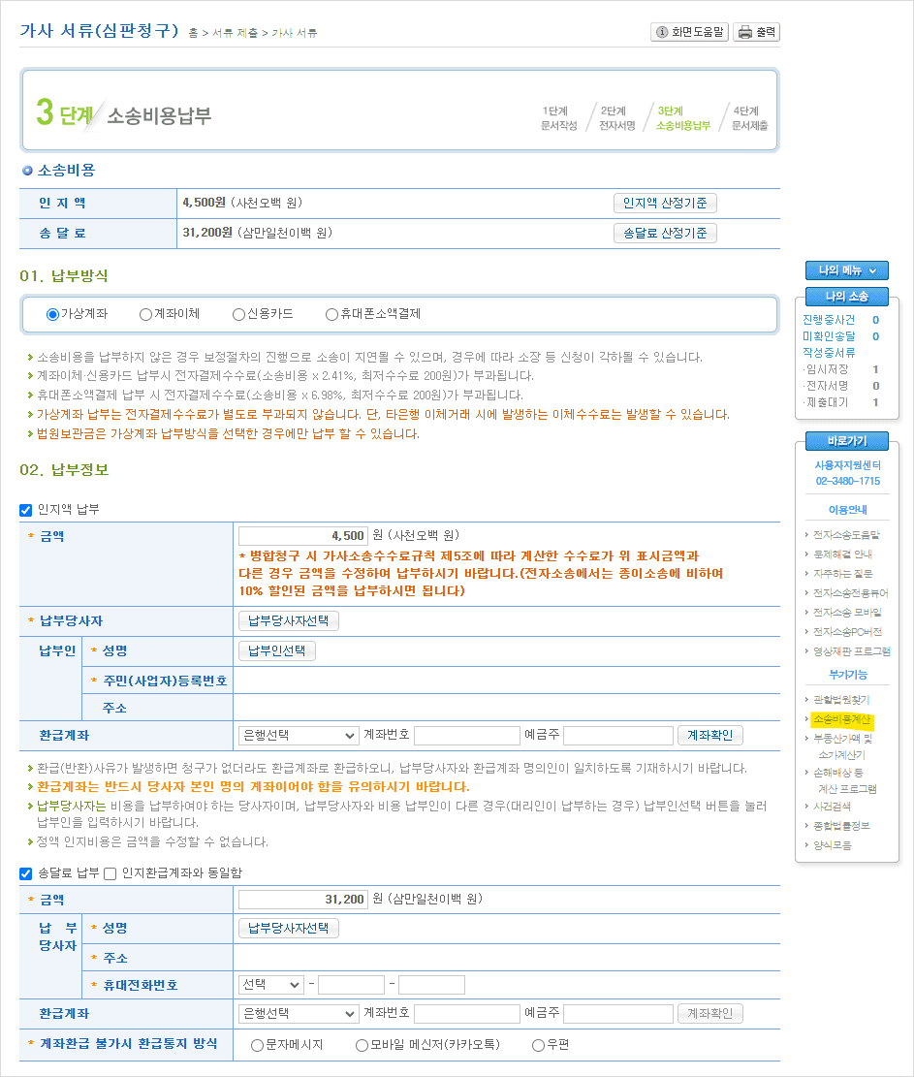Open 관할법원찾기 link
914x1077 pixels.
[841, 700]
